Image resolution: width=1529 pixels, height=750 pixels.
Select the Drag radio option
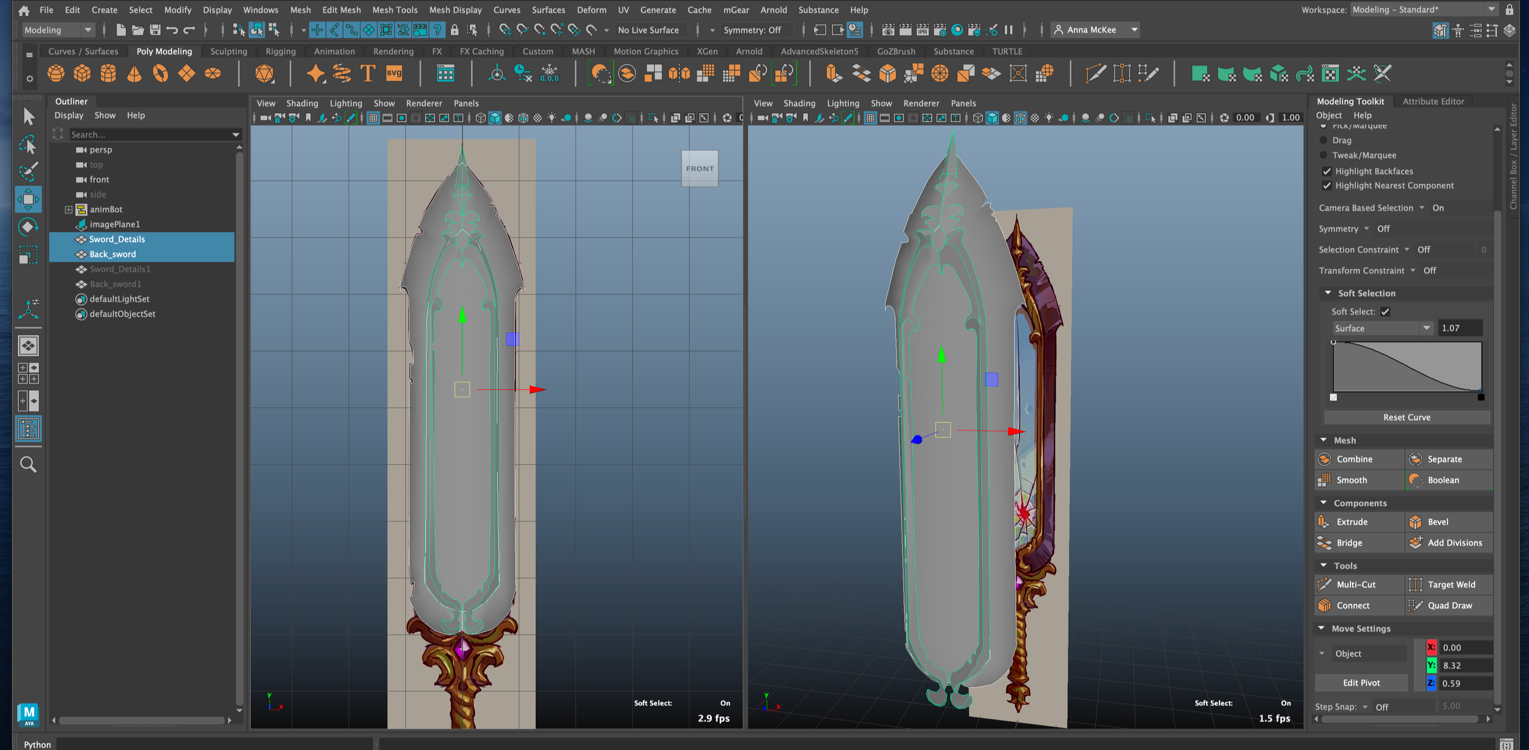1324,140
